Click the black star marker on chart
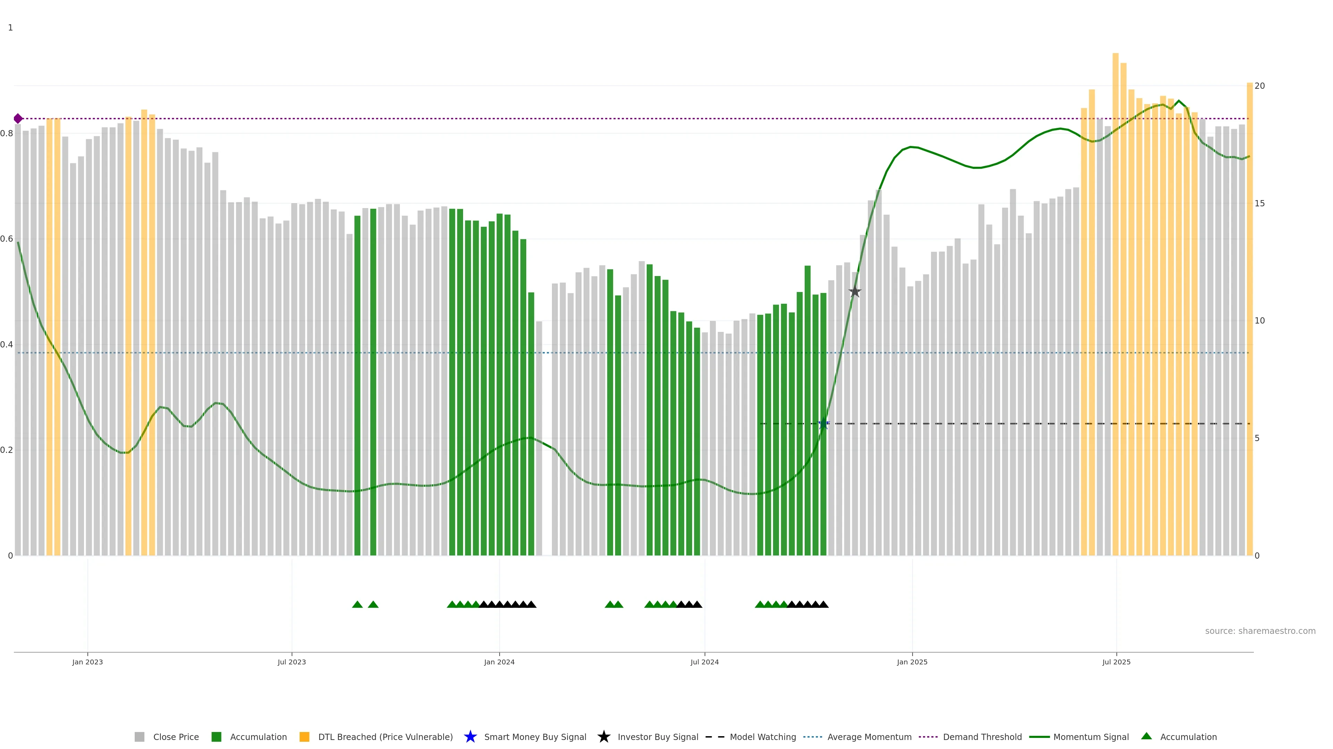The height and width of the screenshot is (749, 1333). [x=855, y=292]
